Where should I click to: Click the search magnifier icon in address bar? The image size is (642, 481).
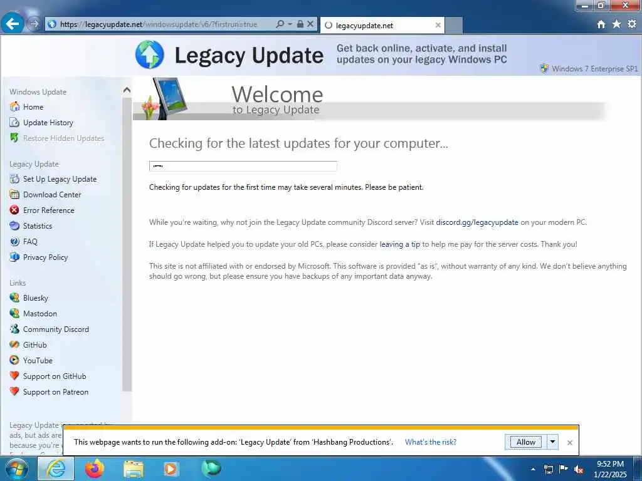280,24
